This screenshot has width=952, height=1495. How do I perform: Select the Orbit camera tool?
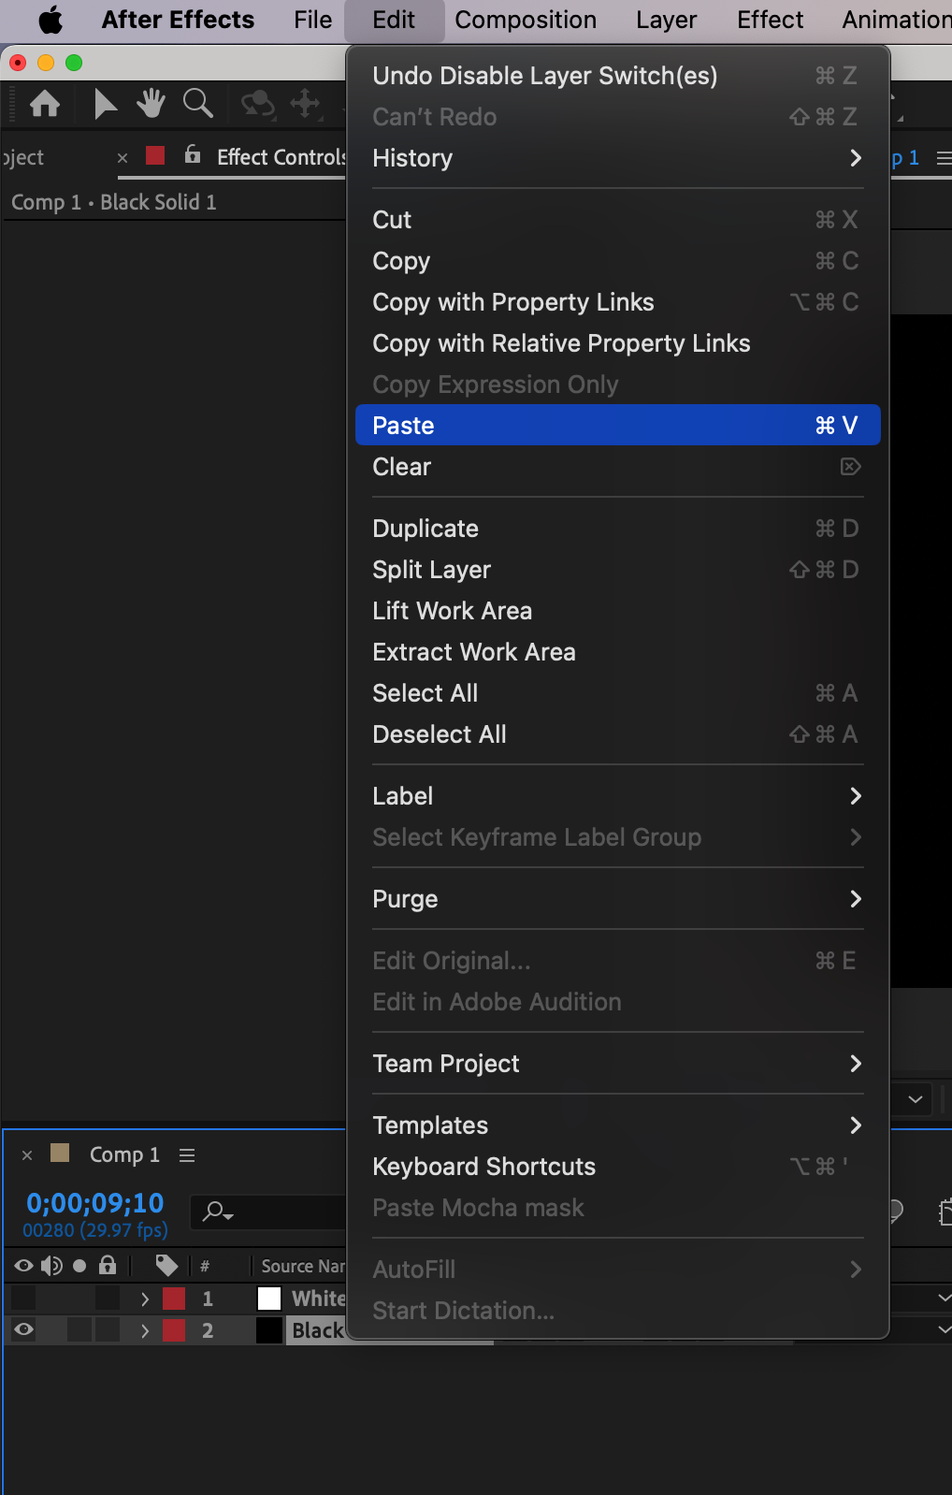coord(257,103)
